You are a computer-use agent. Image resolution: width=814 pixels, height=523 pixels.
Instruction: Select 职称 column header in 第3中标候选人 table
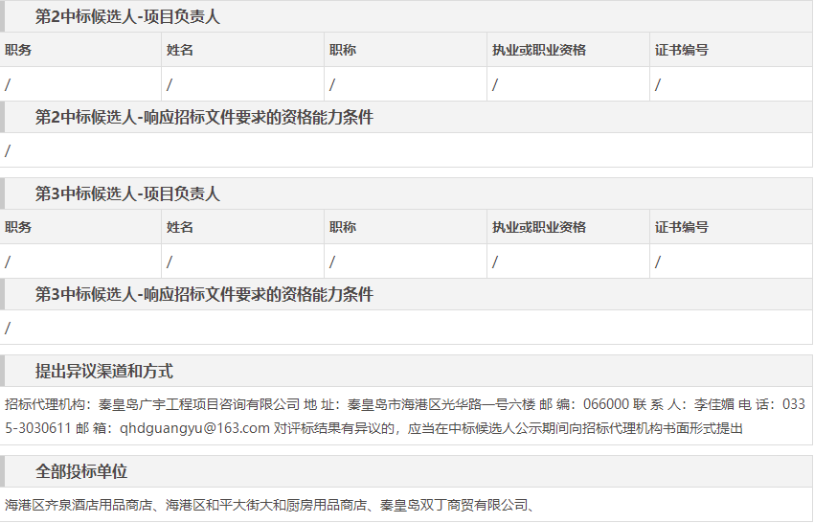click(343, 227)
